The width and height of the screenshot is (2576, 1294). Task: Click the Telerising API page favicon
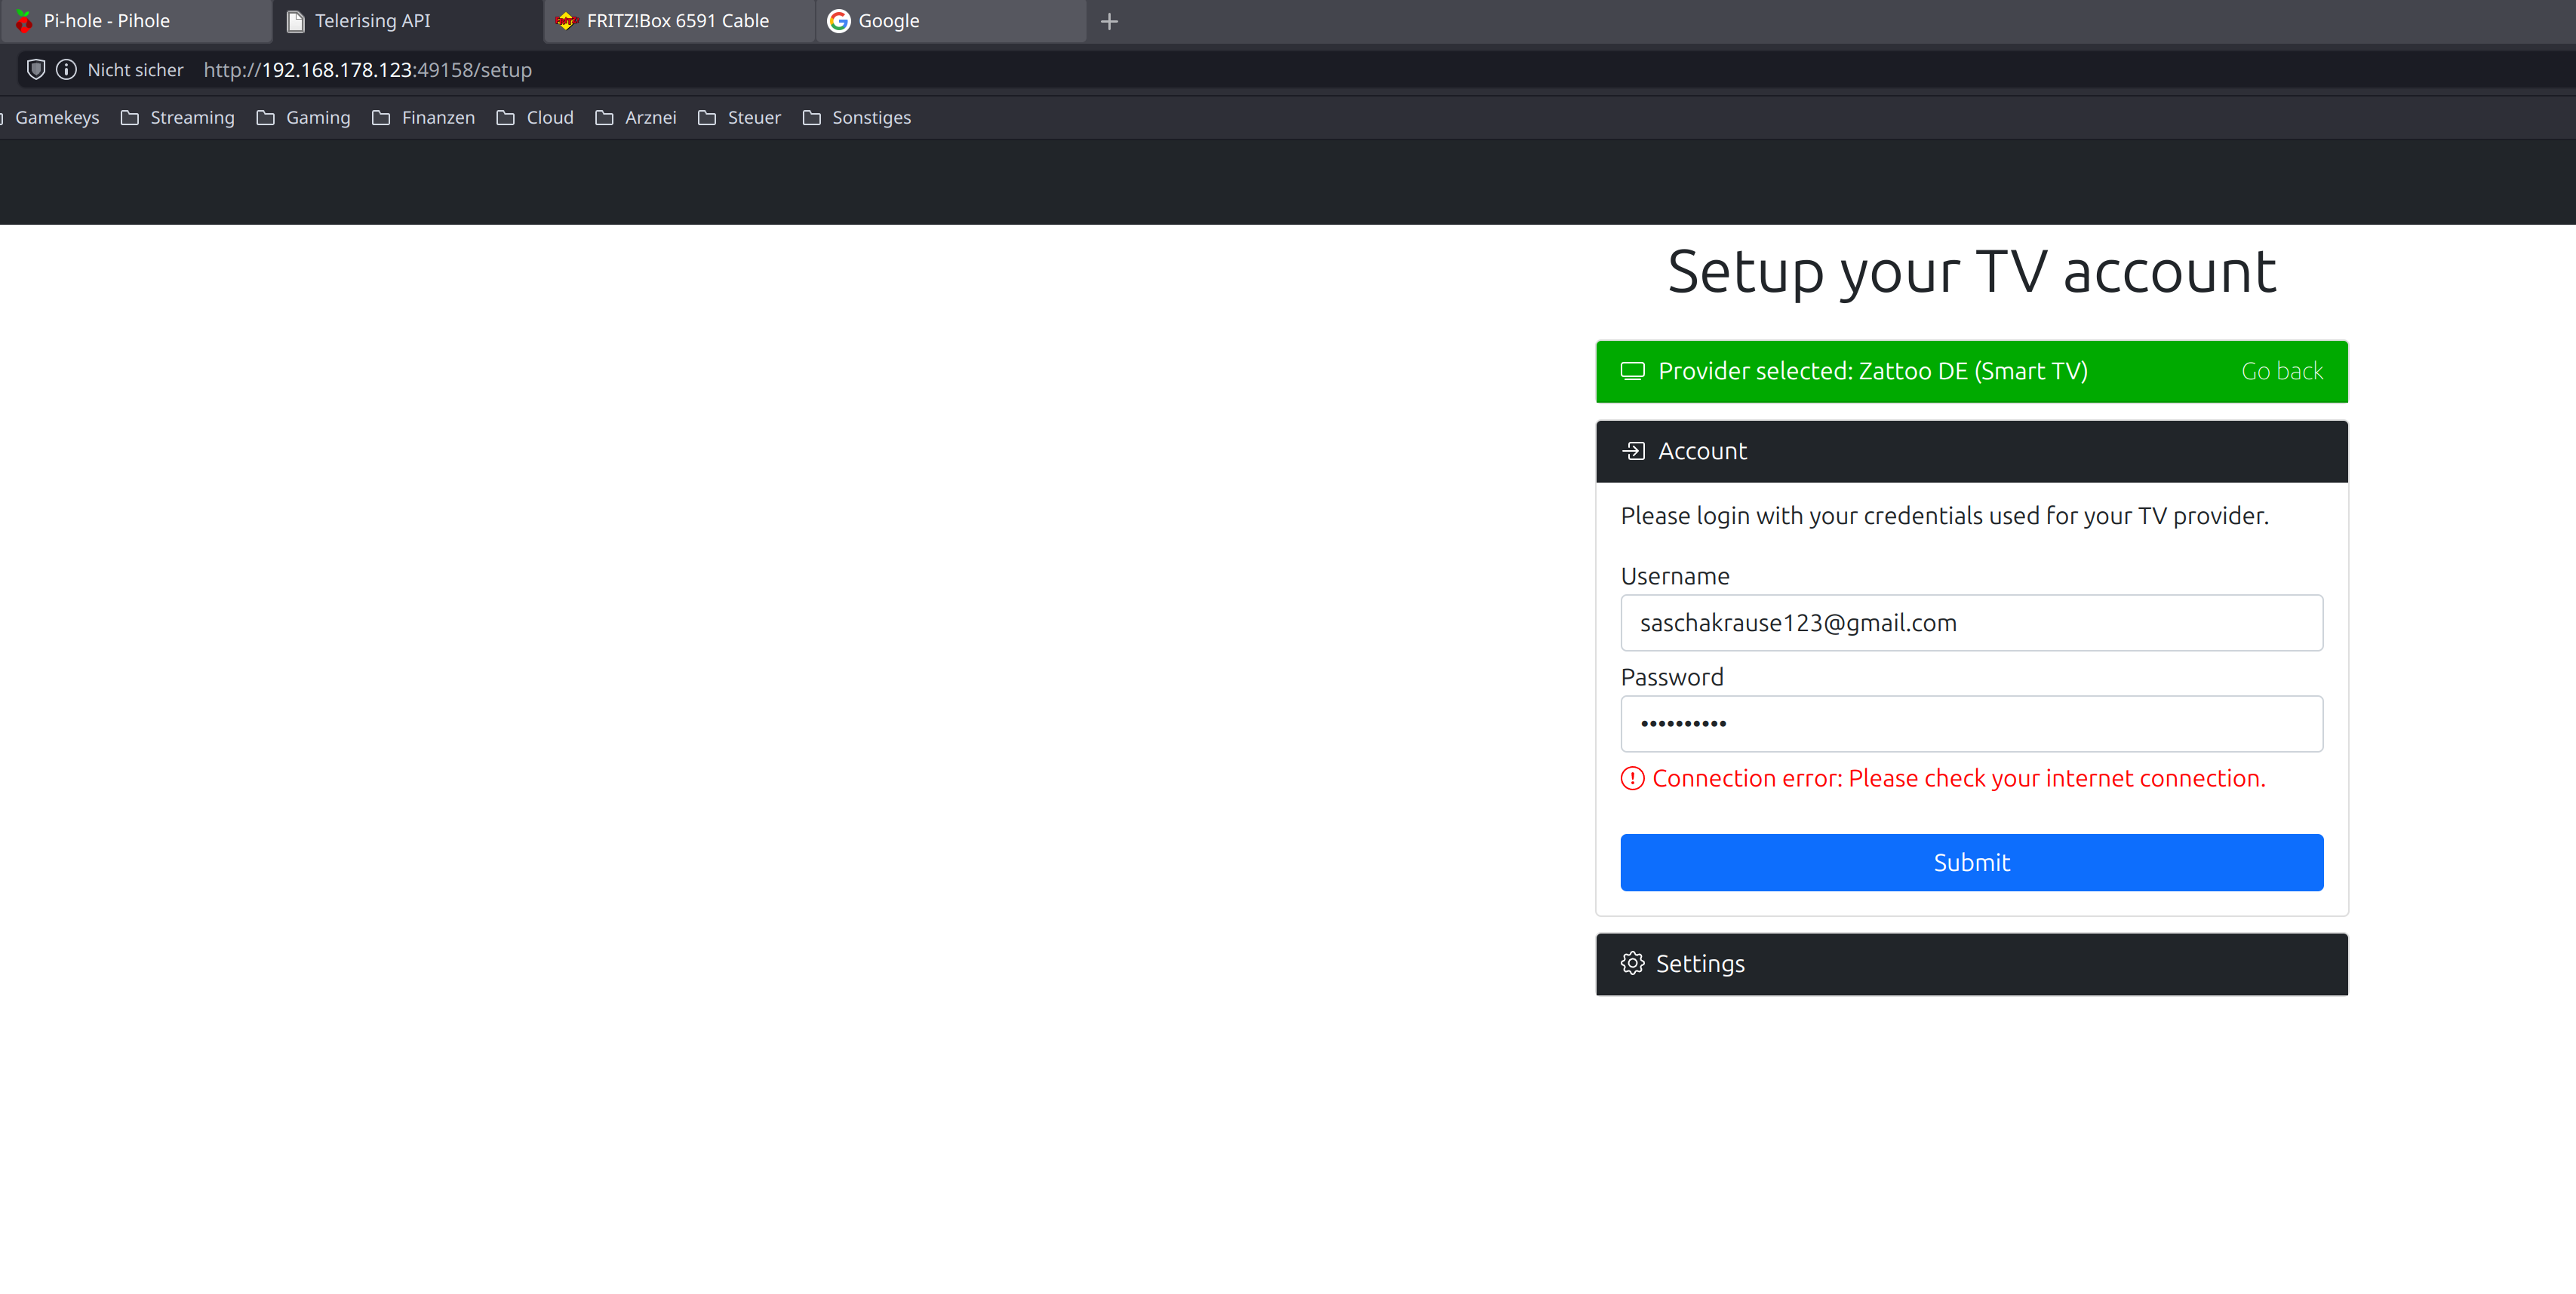tap(295, 21)
